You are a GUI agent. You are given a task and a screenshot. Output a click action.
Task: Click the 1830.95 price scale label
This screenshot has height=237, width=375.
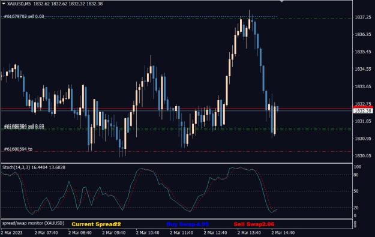tap(363, 139)
